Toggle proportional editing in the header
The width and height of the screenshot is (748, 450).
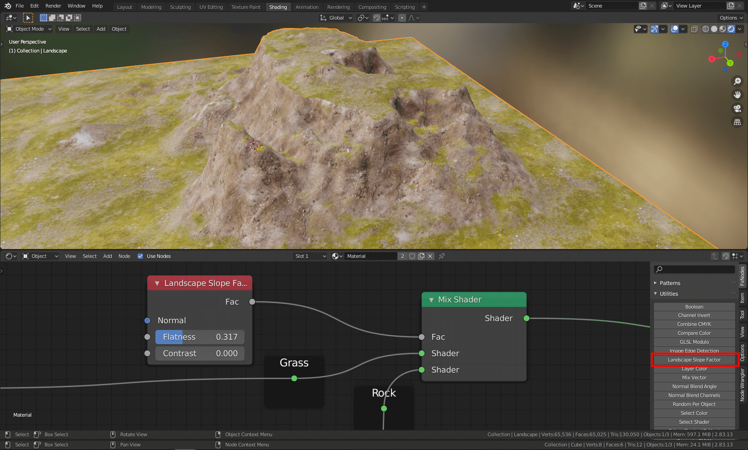pos(402,18)
